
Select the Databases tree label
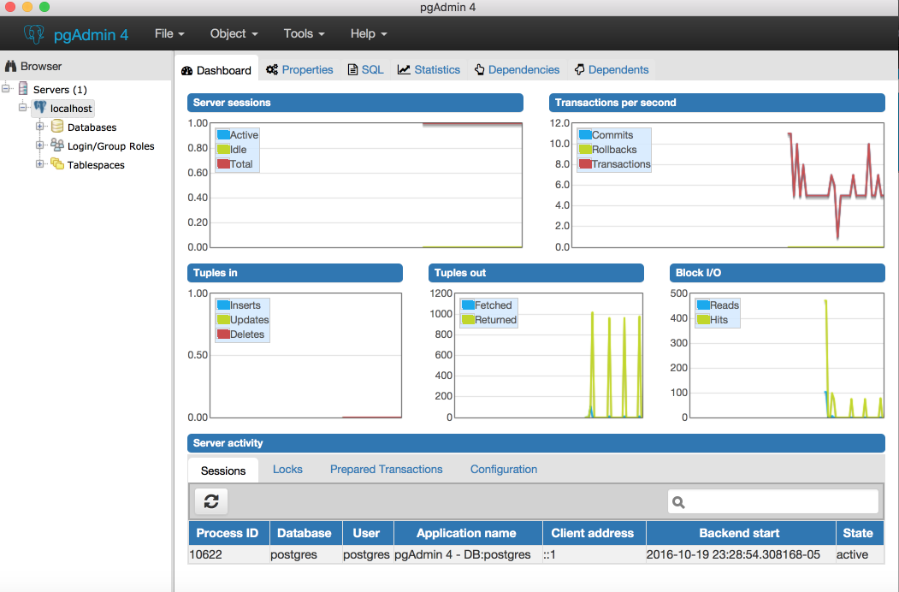(92, 127)
